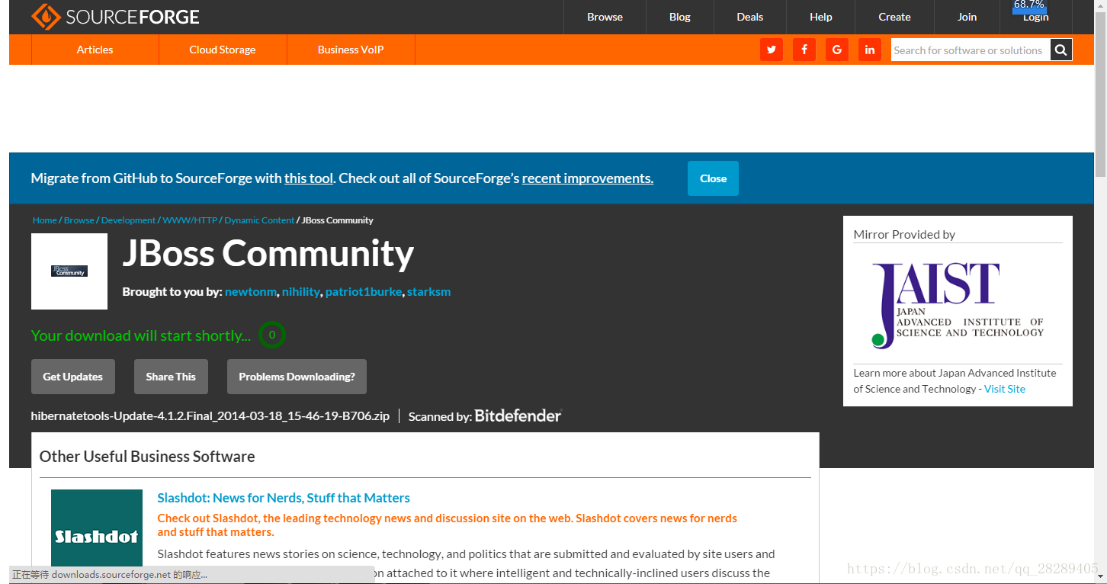Click the 'Other Useful Business Software' heading
The image size is (1107, 584).
tap(147, 457)
